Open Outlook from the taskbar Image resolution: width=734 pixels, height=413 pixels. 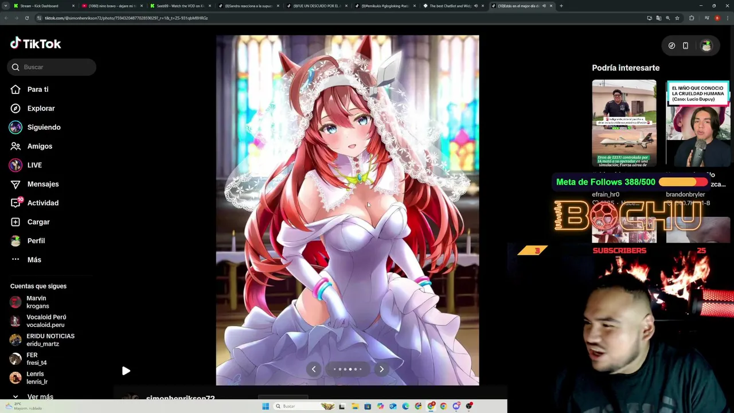[393, 406]
